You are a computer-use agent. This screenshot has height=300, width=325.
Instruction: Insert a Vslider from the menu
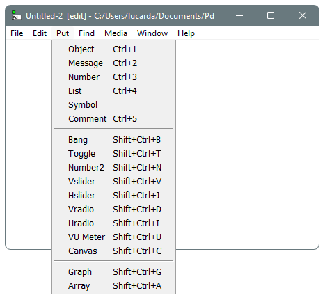pyautogui.click(x=113, y=182)
